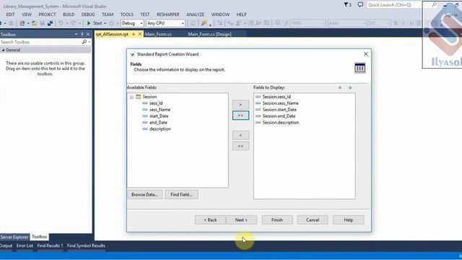Screen dimensions: 462x260
Task: Open the feedback speech bubble icon
Action: coord(360,5)
